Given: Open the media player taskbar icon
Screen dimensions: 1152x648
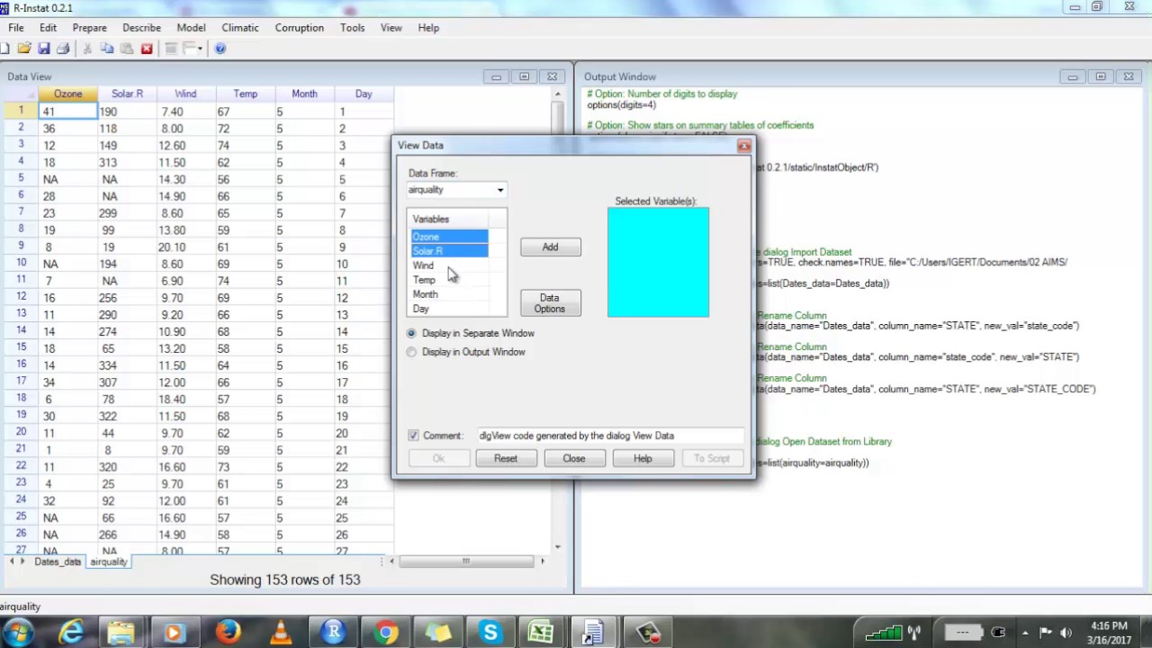Looking at the screenshot, I should [x=174, y=633].
